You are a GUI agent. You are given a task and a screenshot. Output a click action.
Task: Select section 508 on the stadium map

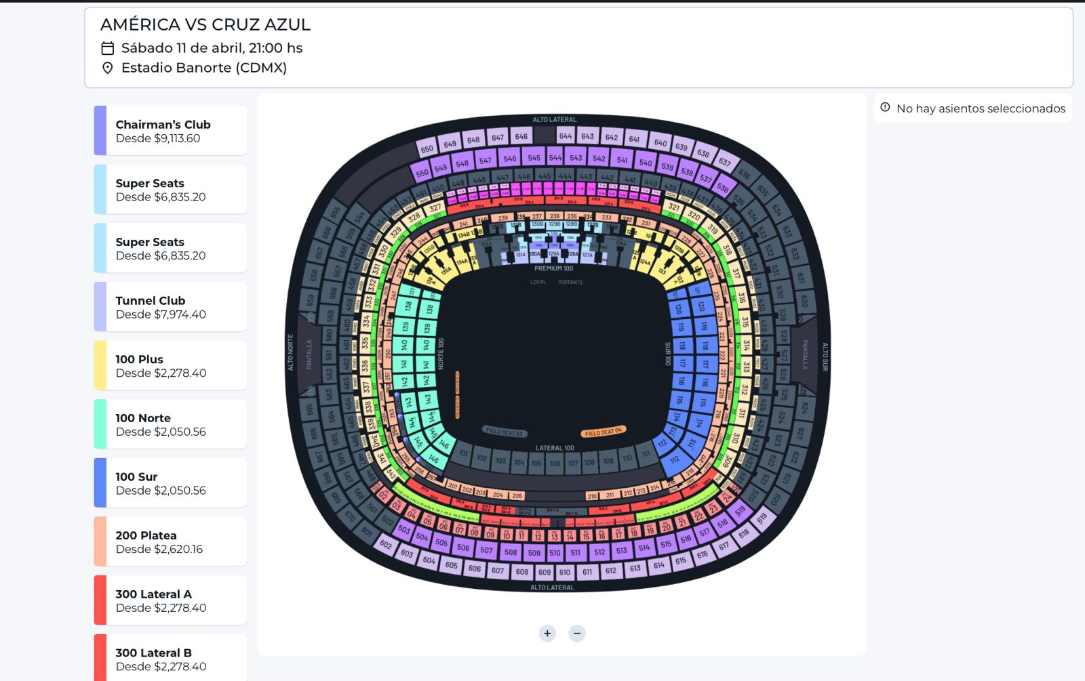[x=511, y=552]
